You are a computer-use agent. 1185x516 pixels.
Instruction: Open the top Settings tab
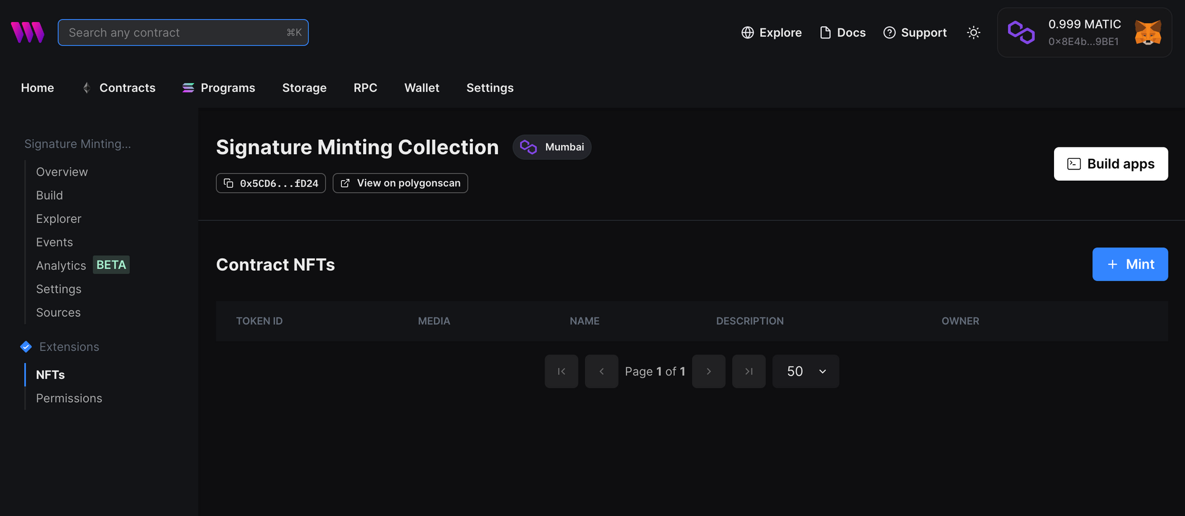coord(490,88)
